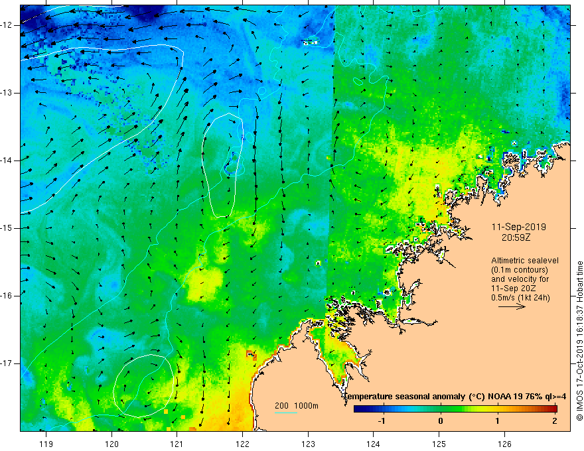The image size is (584, 451).
Task: Click the velocity reference arrow in legend
Action: [512, 306]
